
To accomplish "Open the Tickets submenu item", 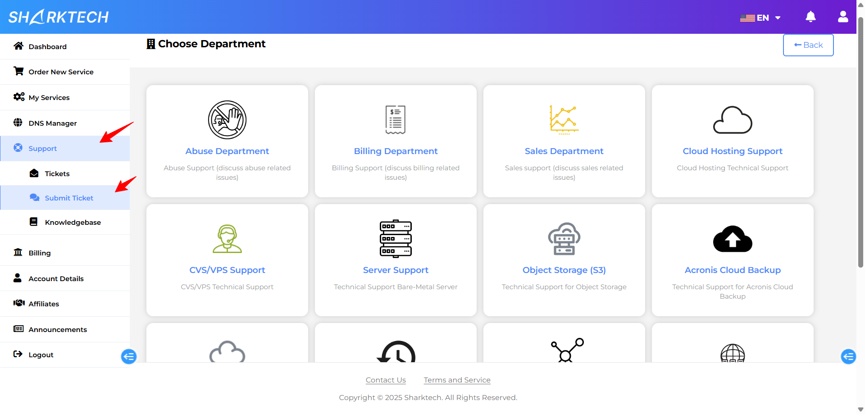I will [65, 173].
